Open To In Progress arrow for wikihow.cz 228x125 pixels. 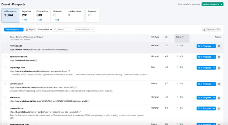point(214,98)
